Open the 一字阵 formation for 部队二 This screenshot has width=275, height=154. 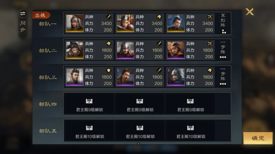pos(223,50)
